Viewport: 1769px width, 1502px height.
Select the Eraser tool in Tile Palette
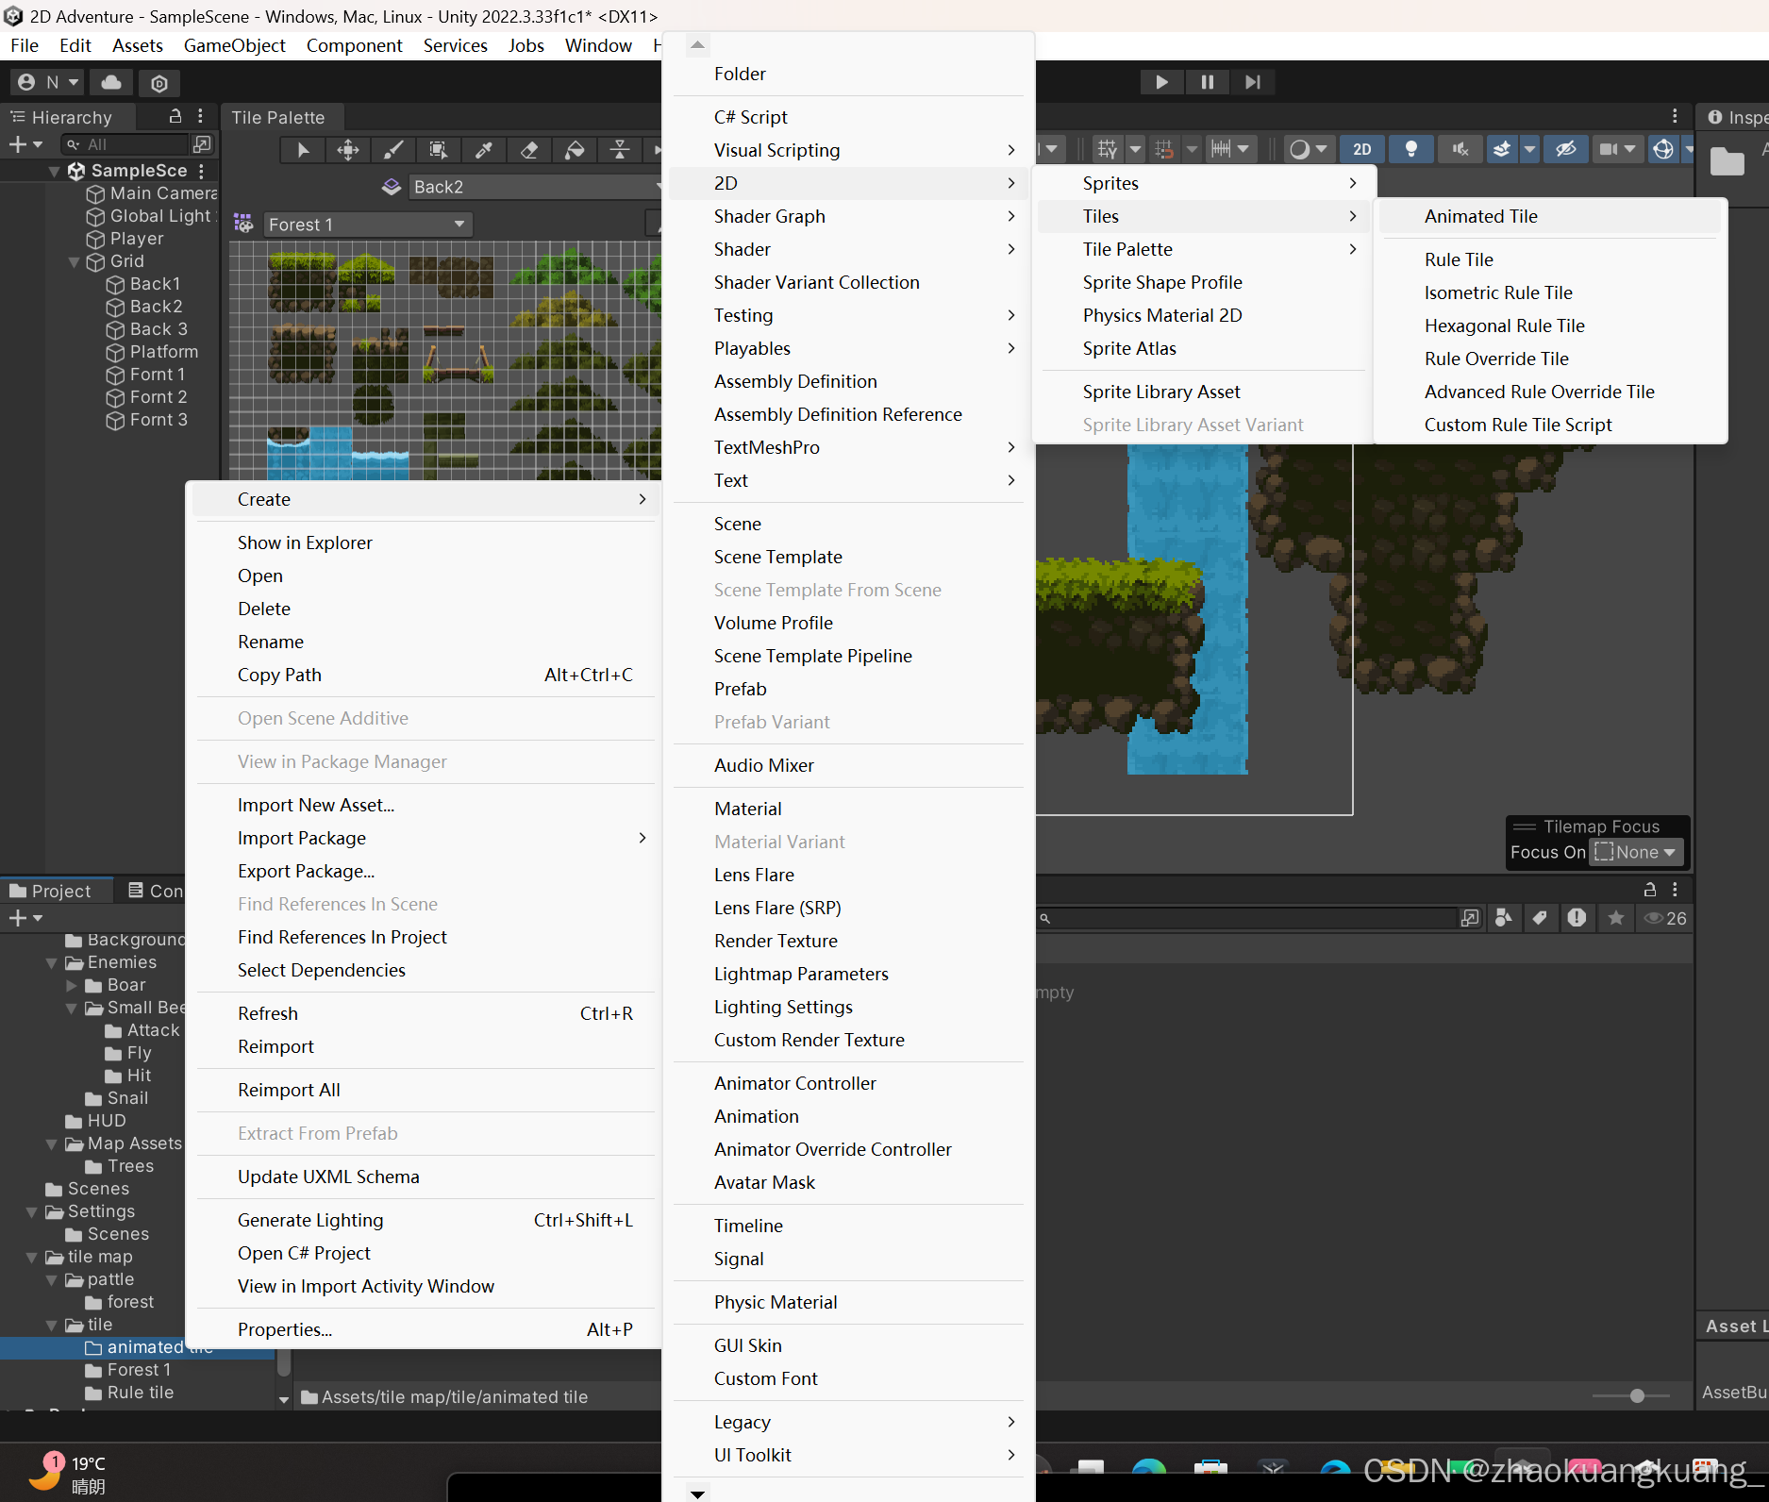(528, 149)
